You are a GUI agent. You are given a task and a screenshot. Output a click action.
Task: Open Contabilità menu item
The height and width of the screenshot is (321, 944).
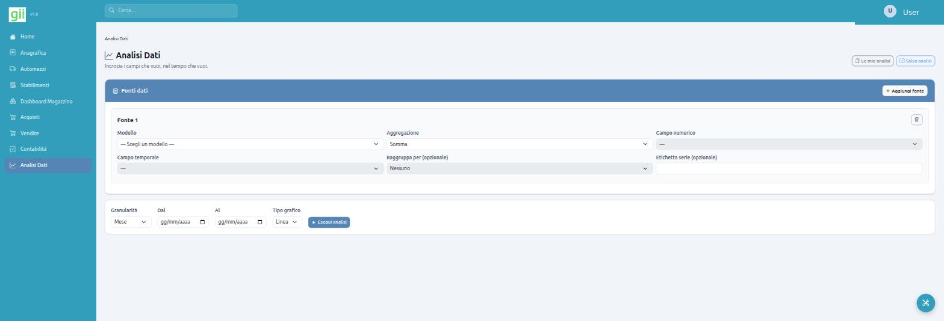tap(48, 149)
